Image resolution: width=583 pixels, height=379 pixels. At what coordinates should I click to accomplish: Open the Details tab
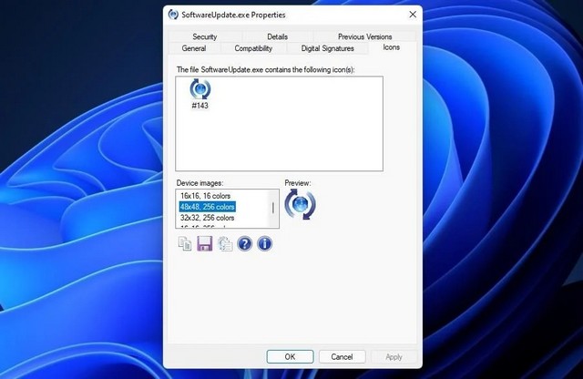pyautogui.click(x=277, y=36)
